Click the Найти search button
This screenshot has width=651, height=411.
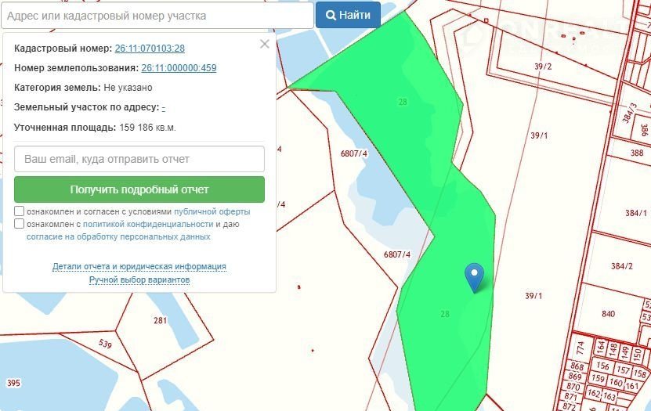[348, 15]
